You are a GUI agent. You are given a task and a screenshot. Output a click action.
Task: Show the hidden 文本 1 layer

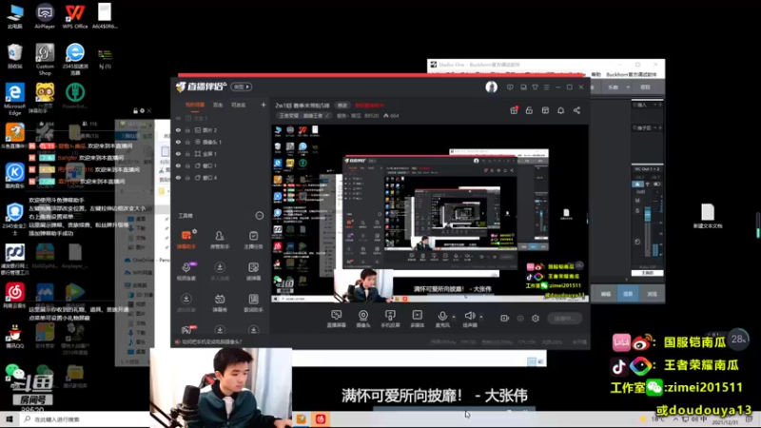click(x=178, y=118)
